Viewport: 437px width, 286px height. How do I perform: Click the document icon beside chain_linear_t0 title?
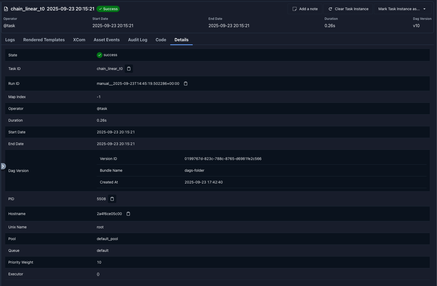[x=6, y=9]
